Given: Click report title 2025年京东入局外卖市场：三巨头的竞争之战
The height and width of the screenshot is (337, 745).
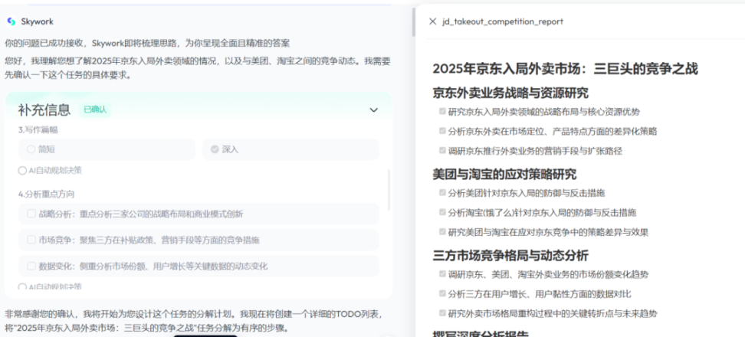Looking at the screenshot, I should [565, 68].
